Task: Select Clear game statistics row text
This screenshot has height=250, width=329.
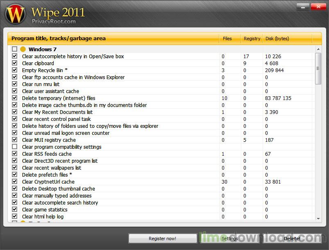Action: [x=45, y=210]
